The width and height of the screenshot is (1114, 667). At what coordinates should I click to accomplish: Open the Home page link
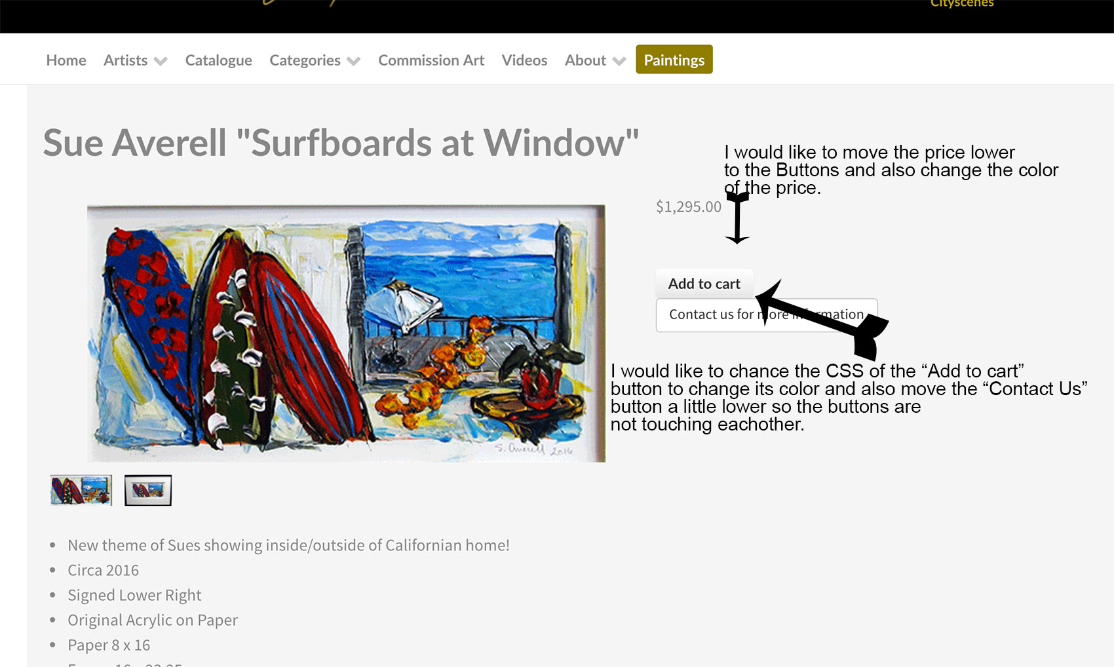click(x=66, y=60)
